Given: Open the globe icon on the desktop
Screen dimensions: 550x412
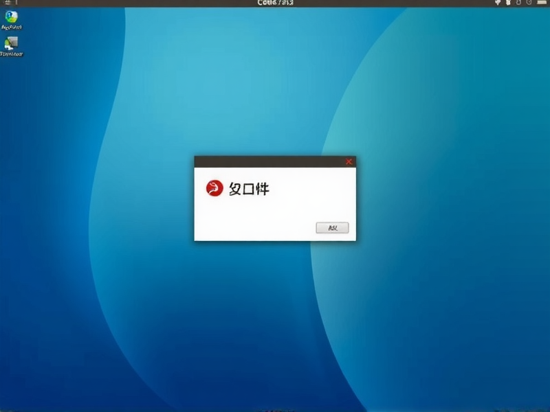Looking at the screenshot, I should (x=12, y=17).
